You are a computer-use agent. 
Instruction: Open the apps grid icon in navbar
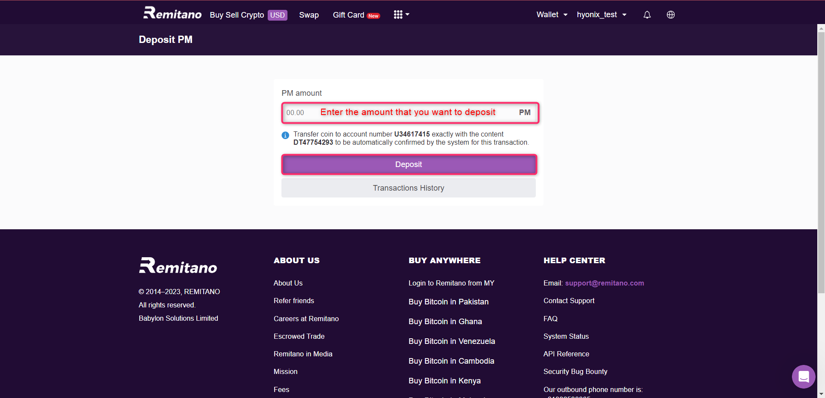point(397,14)
